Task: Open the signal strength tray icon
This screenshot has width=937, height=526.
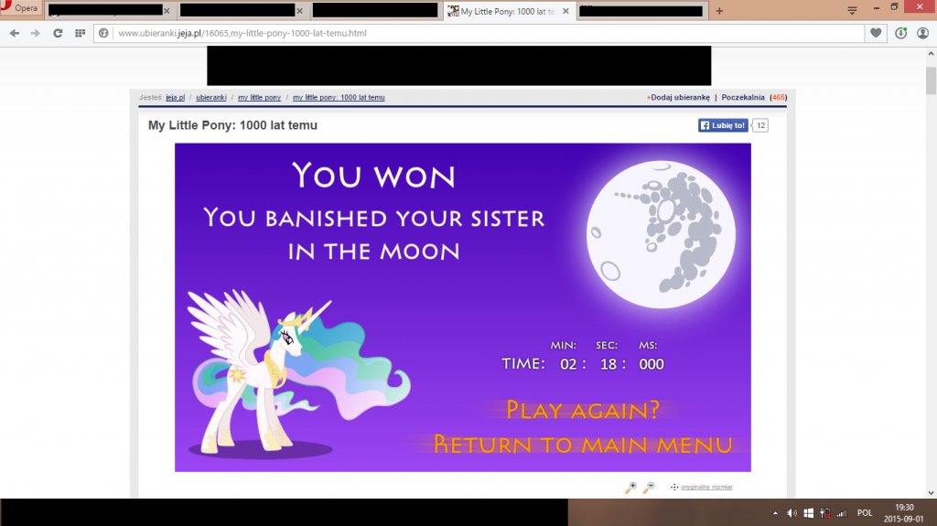Action: point(842,513)
